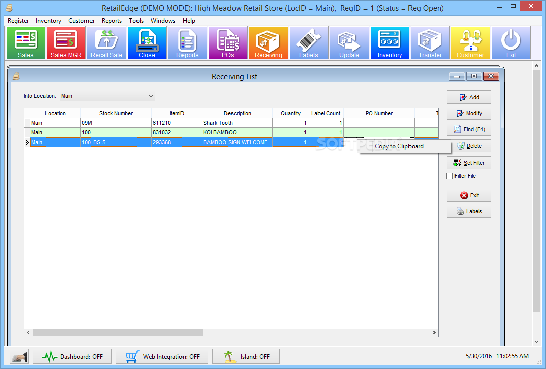Click the grid's scroll right arrow
546x369 pixels.
tap(434, 332)
